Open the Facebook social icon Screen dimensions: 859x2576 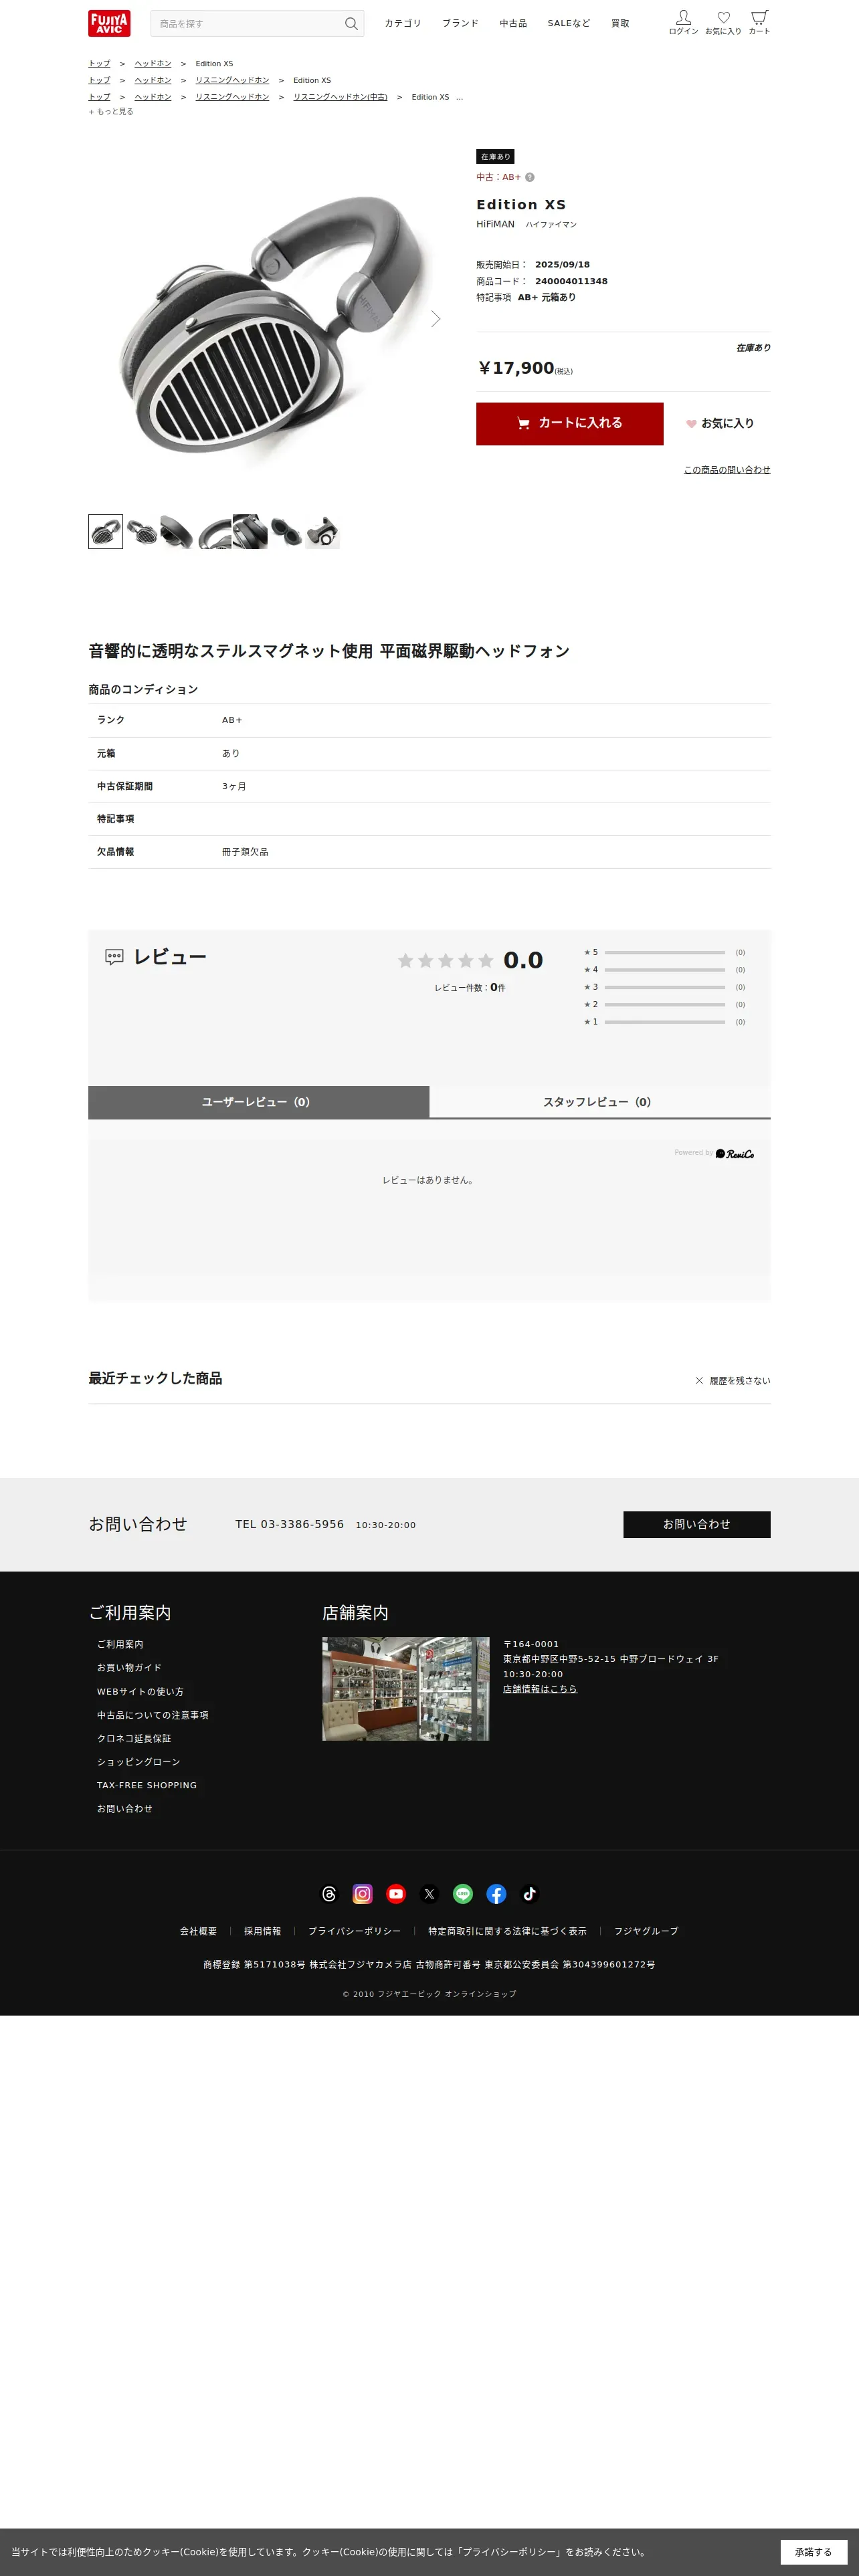point(496,1894)
